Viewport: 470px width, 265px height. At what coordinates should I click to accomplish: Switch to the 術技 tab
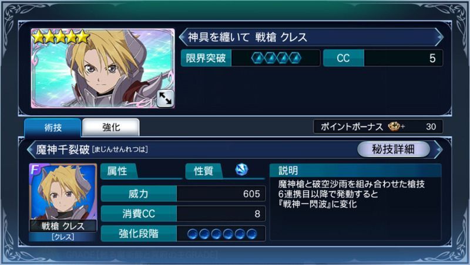point(53,128)
